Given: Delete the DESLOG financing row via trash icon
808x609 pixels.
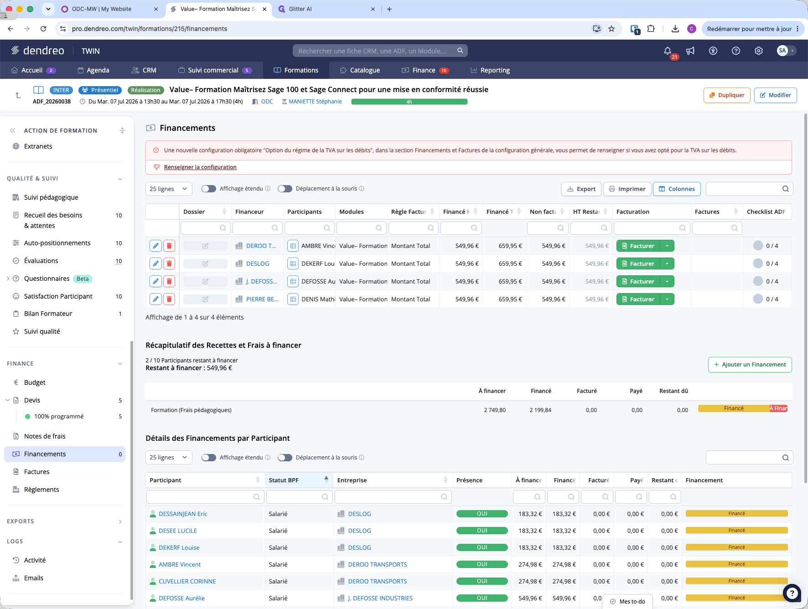Looking at the screenshot, I should point(169,263).
